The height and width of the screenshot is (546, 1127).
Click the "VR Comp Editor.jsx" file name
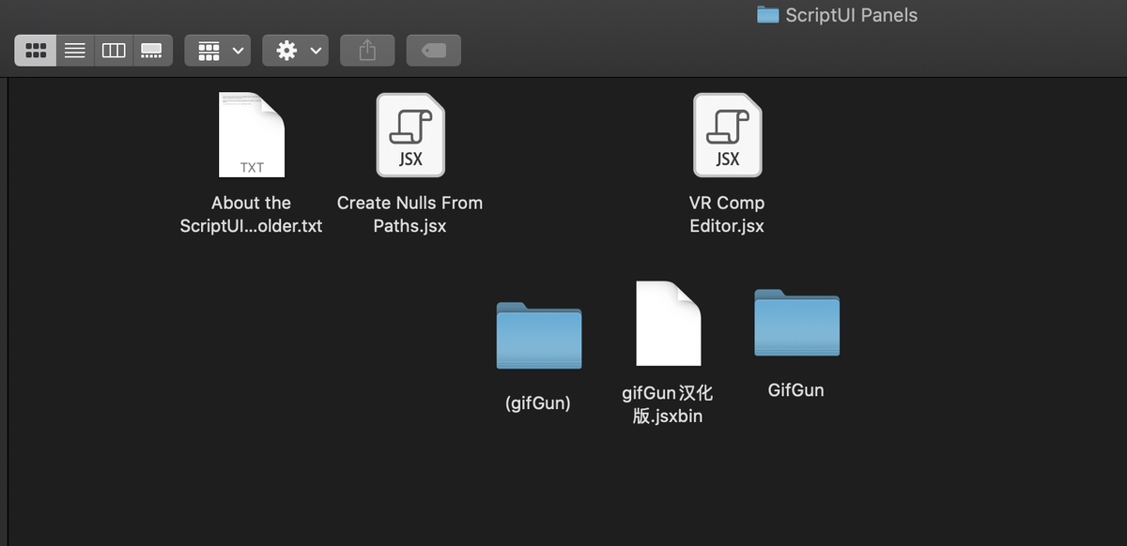(727, 214)
